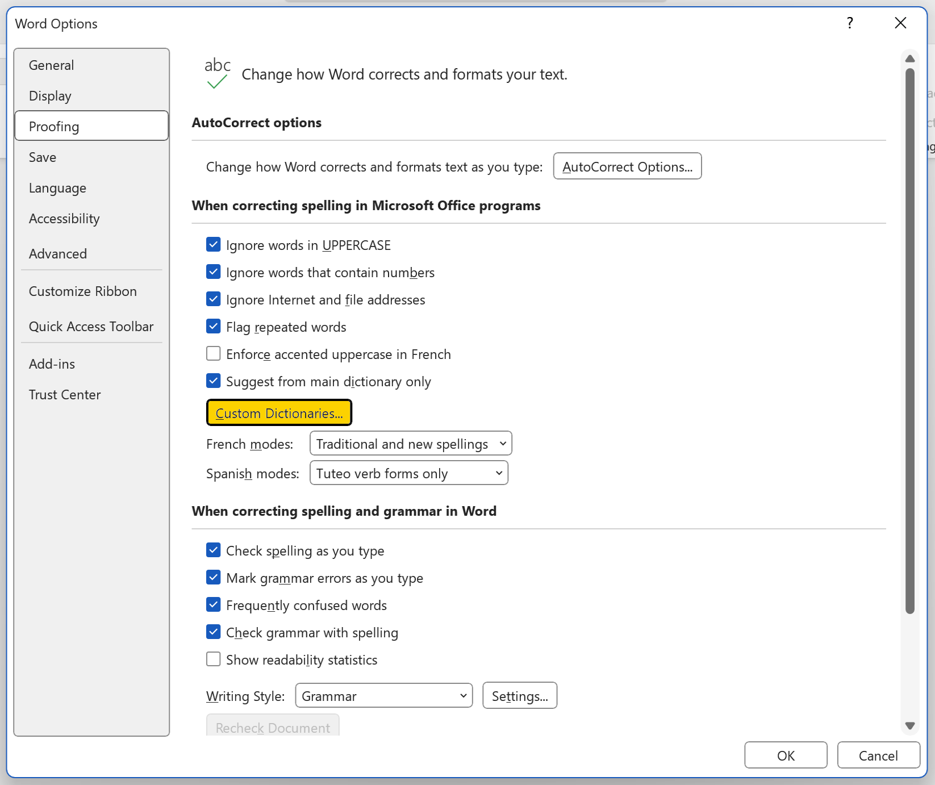Click the Help question mark icon

coord(850,23)
